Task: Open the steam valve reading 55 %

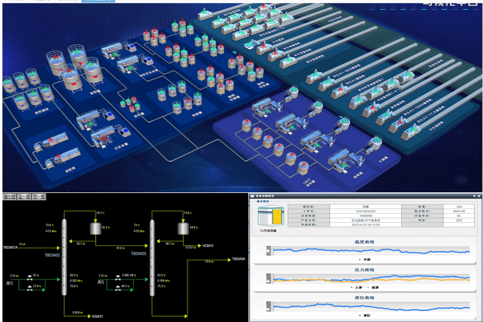Action: coord(27,276)
